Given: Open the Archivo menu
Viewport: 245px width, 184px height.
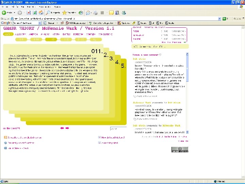Looking at the screenshot, I should coord(5,7).
